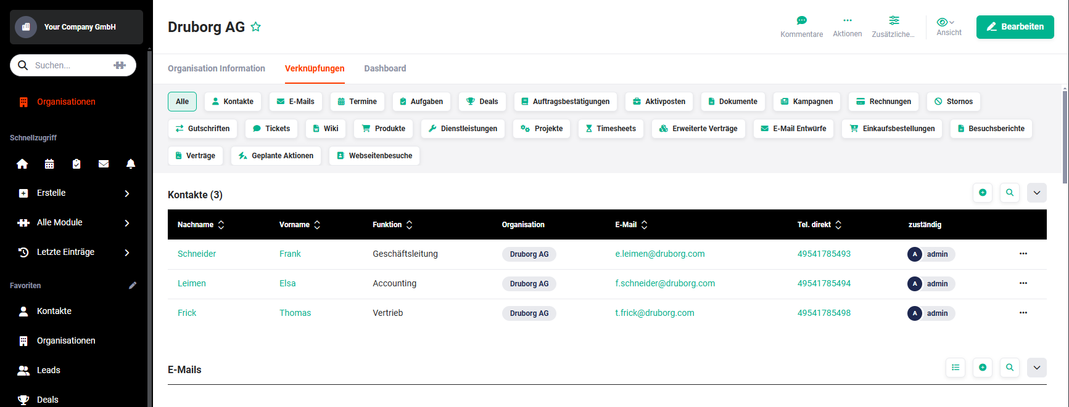
Task: Filter links by Kampagnen chip
Action: [807, 102]
